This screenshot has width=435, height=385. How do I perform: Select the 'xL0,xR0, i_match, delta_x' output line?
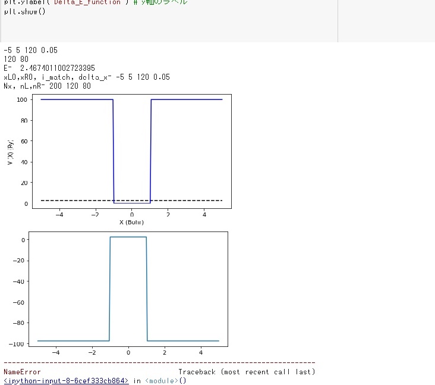click(87, 77)
